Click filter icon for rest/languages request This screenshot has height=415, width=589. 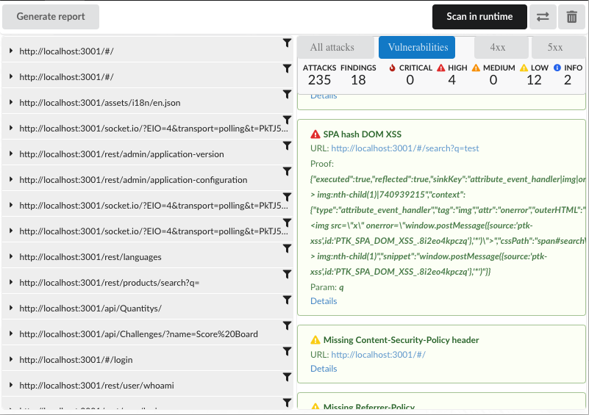[x=287, y=249]
